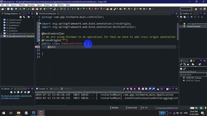The width and height of the screenshot is (207, 116).
Task: Select the HomeController.java editor tab
Action: pyautogui.click(x=47, y=14)
